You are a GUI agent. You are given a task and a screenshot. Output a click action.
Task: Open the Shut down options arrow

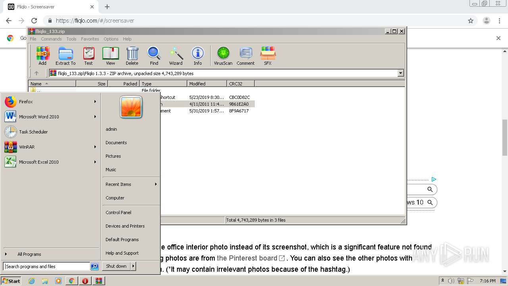133,266
